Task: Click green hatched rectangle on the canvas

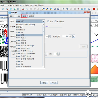Action: tap(94, 79)
